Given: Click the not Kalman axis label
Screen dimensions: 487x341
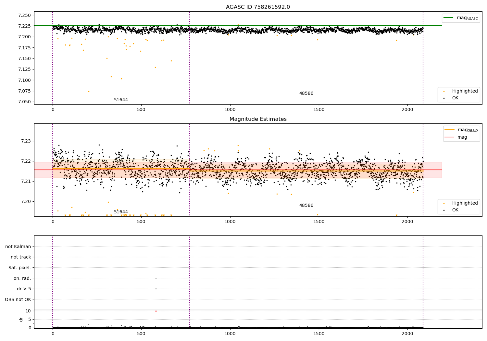Looking at the screenshot, I should click(18, 246).
